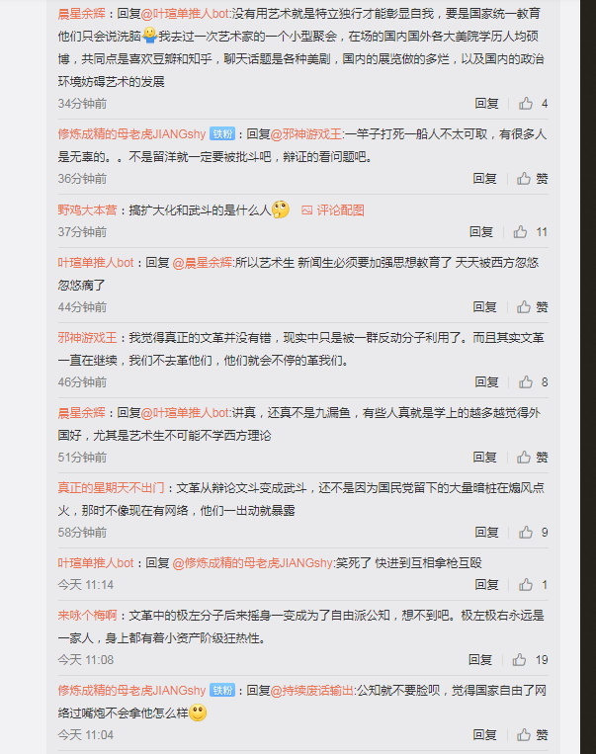This screenshot has height=754, width=596.
Task: Like the comment posted 44分钟前
Action: point(532,306)
